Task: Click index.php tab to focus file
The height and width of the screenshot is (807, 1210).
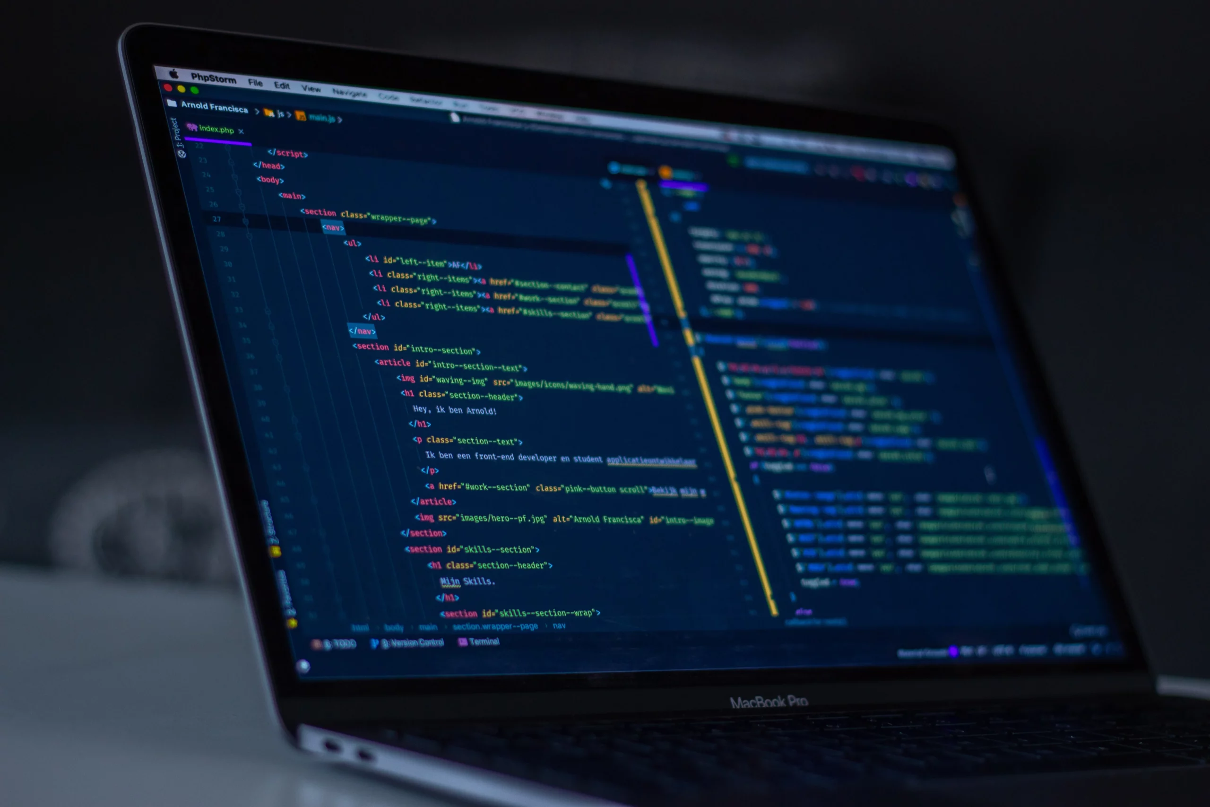Action: click(219, 130)
